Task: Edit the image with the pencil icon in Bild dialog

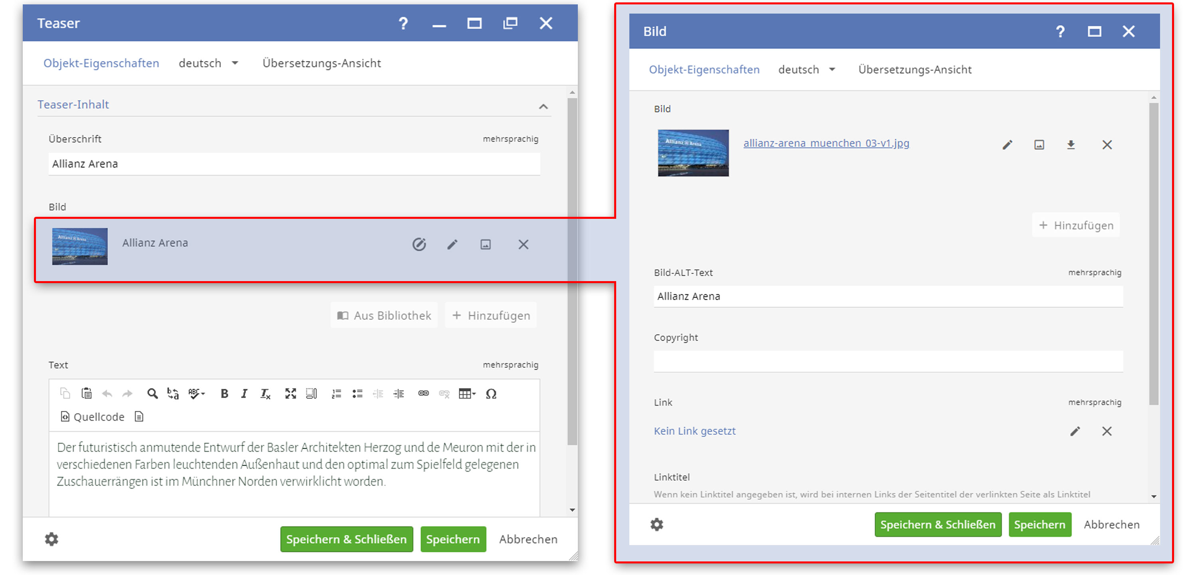Action: [1008, 145]
